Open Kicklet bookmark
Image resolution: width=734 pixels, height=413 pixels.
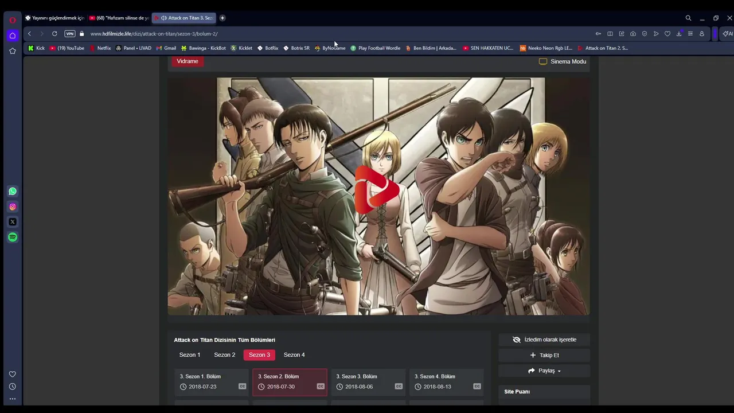tap(241, 48)
